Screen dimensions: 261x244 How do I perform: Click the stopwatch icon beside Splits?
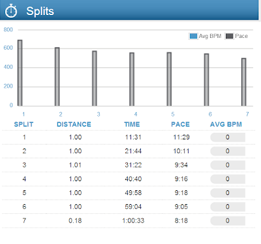coord(11,11)
